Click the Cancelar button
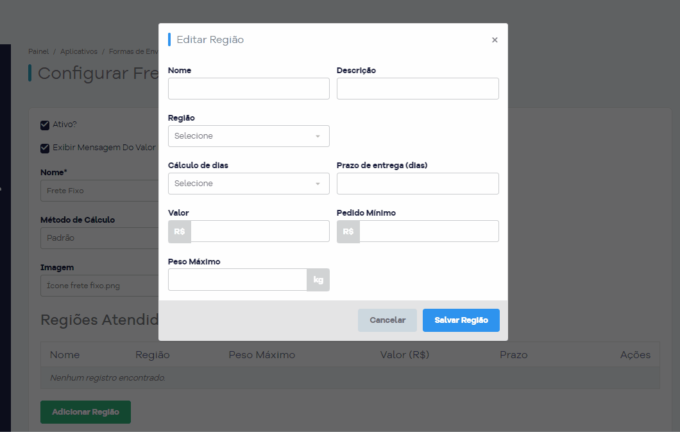 pyautogui.click(x=387, y=320)
